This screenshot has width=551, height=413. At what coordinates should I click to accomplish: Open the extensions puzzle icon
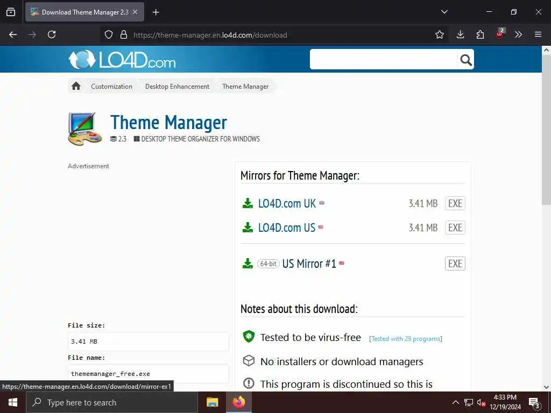click(480, 34)
